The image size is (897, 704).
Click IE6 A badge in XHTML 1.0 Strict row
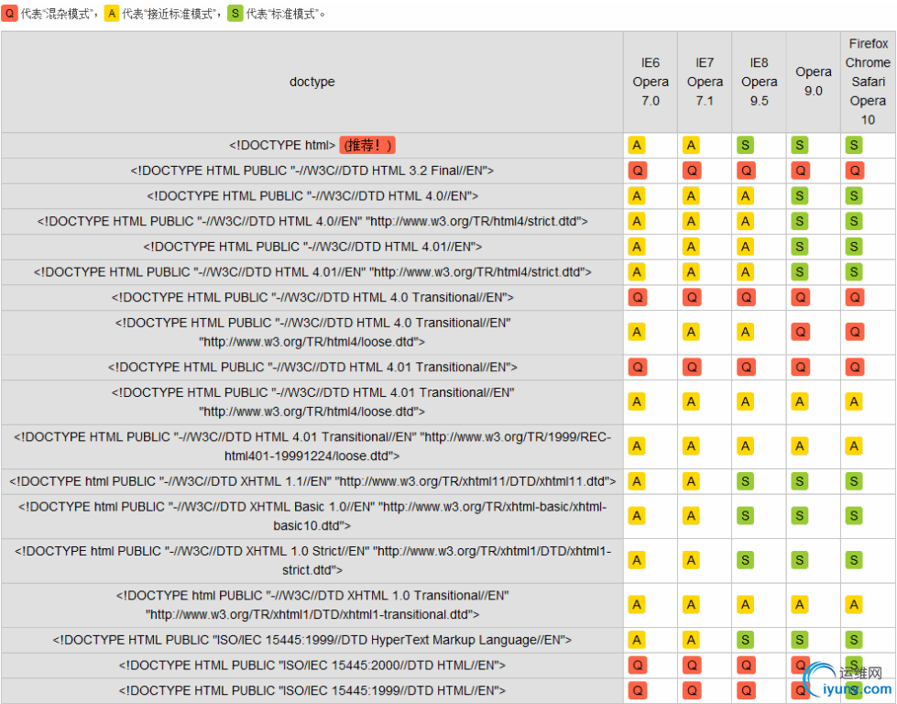[637, 560]
